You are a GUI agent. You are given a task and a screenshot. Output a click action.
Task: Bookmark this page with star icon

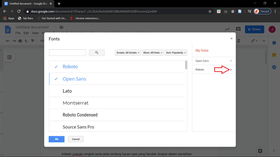click(x=210, y=11)
